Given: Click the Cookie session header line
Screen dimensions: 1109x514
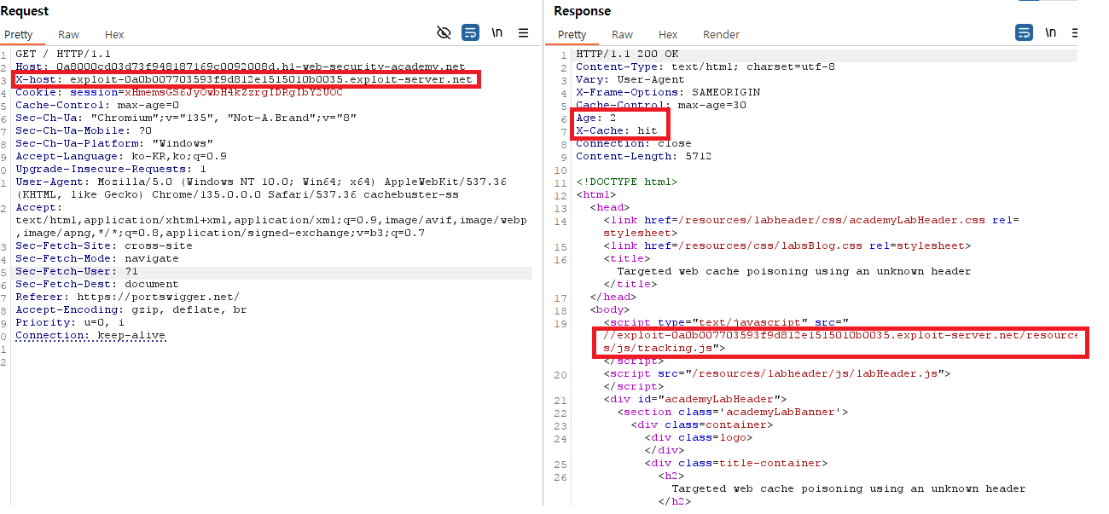Looking at the screenshot, I should (x=179, y=92).
